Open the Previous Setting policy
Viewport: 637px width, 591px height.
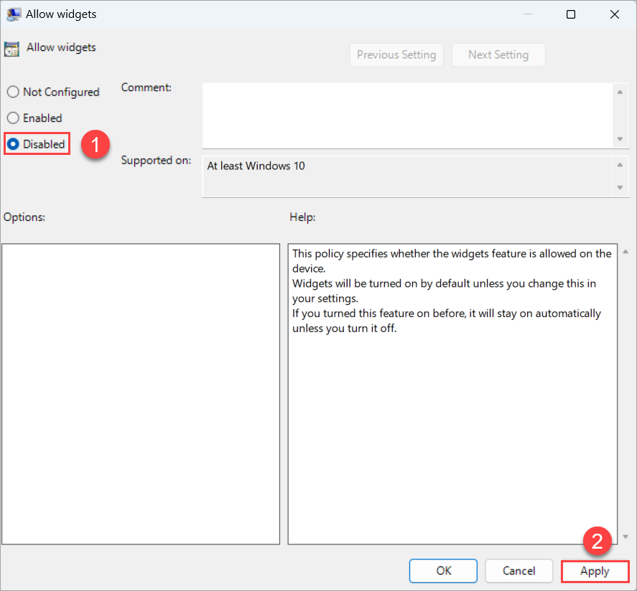point(396,55)
